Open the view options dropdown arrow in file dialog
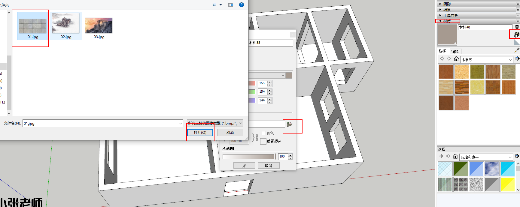Viewport: 520px width, 207px height. (x=220, y=5)
